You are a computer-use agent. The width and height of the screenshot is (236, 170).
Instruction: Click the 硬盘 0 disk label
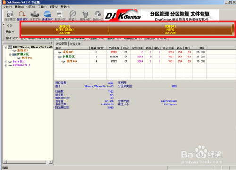(x=10, y=32)
